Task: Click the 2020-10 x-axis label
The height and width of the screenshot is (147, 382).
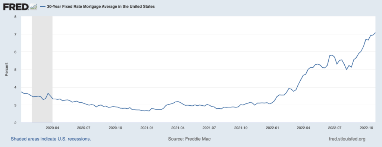Action: point(115,127)
